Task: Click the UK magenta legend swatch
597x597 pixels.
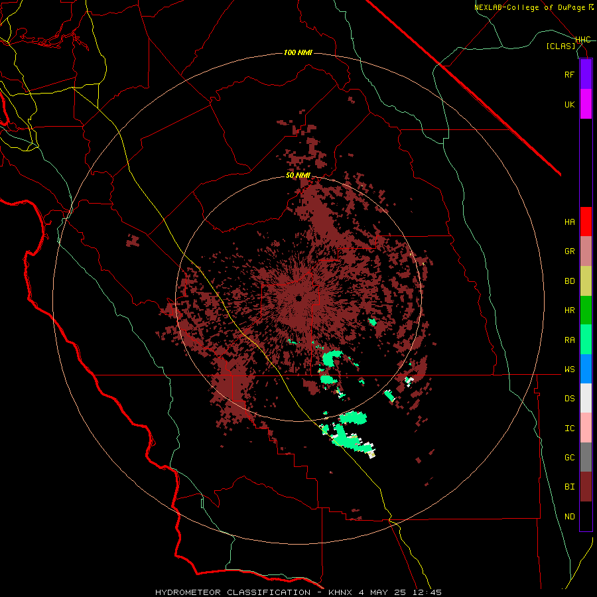Action: [586, 104]
